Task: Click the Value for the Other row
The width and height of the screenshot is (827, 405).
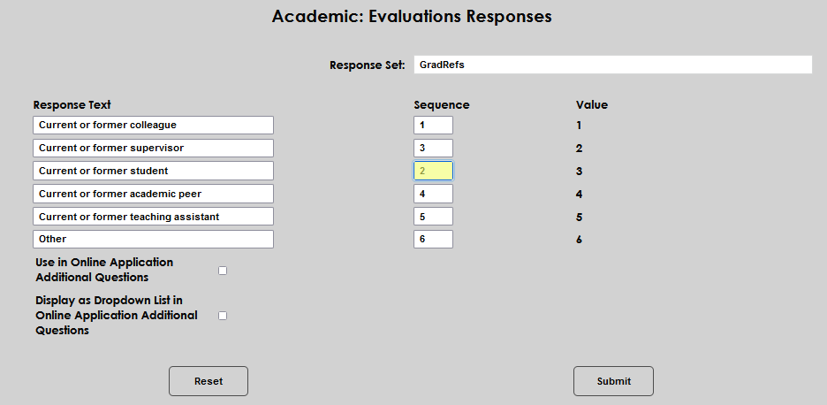Action: [x=579, y=240]
